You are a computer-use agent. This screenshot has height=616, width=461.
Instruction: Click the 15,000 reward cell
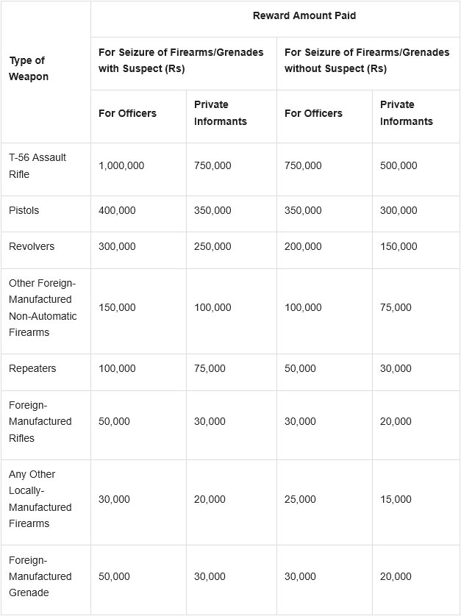tap(396, 499)
